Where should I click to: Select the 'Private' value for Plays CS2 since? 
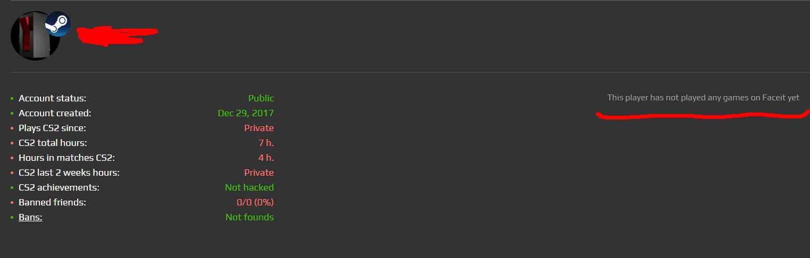click(259, 128)
